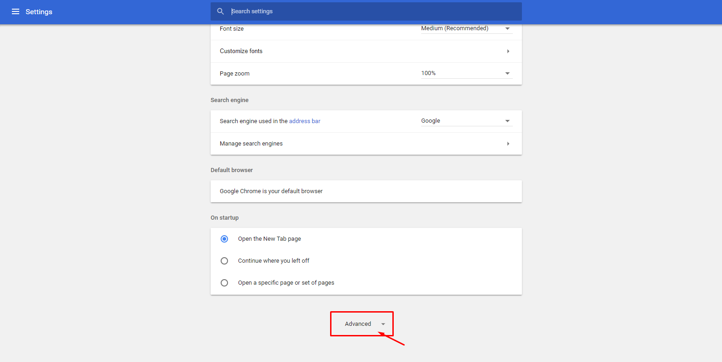Viewport: 722px width, 362px height.
Task: Click the address bar link
Action: (x=304, y=121)
